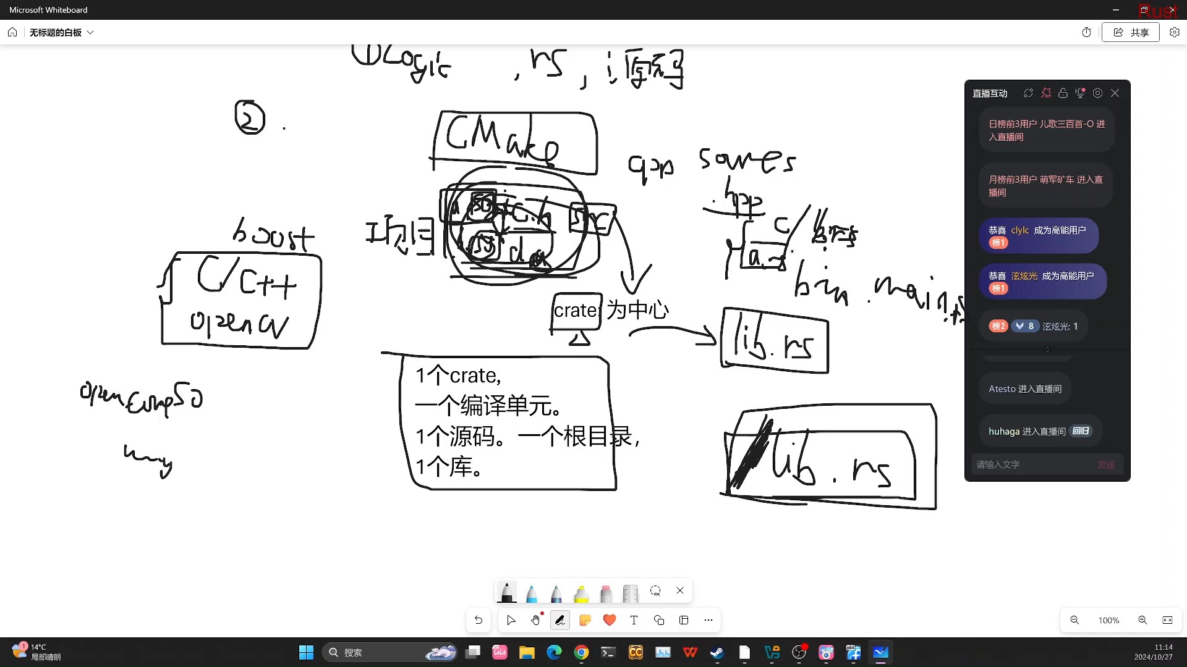Open the heart reactions tool
Image resolution: width=1187 pixels, height=667 pixels.
pyautogui.click(x=610, y=620)
